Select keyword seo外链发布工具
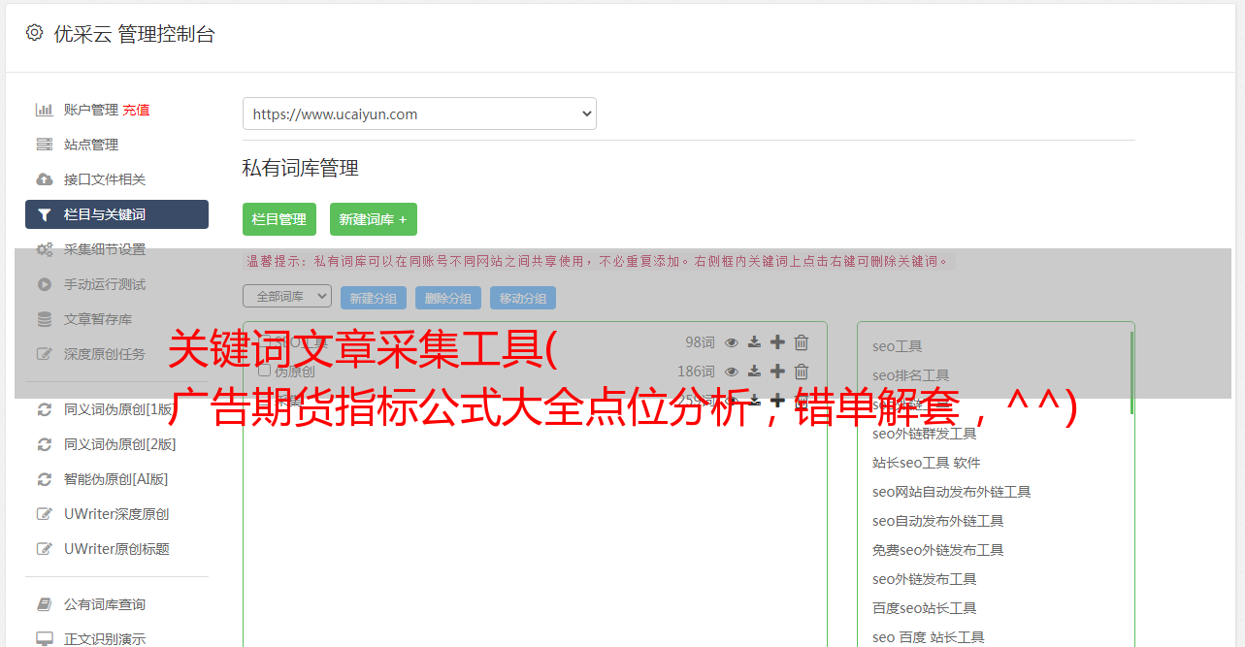The width and height of the screenshot is (1245, 647). point(925,579)
